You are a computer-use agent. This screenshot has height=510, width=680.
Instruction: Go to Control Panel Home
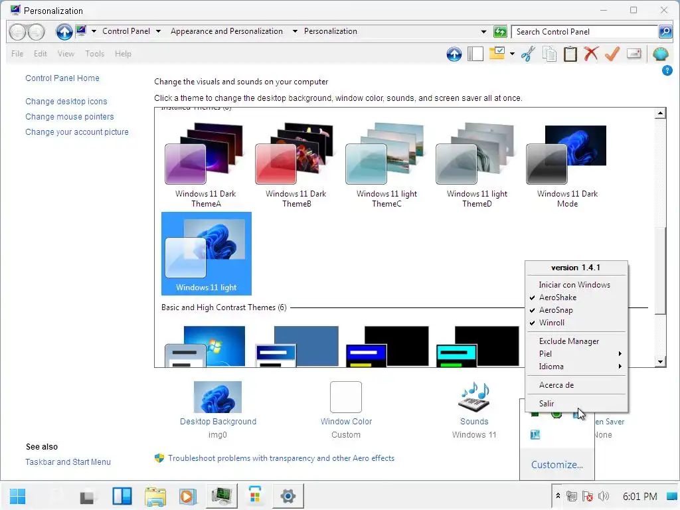[62, 78]
